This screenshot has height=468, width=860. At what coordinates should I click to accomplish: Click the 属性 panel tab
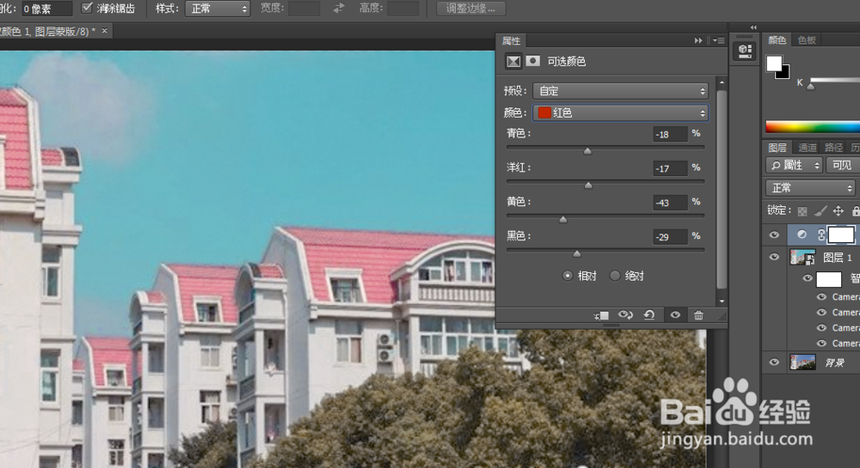pyautogui.click(x=511, y=40)
